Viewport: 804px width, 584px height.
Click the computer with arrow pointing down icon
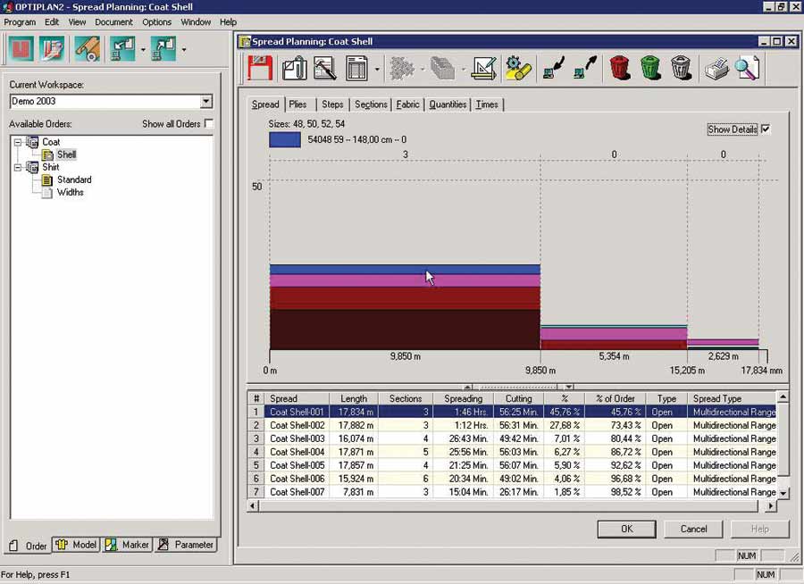pyautogui.click(x=554, y=68)
